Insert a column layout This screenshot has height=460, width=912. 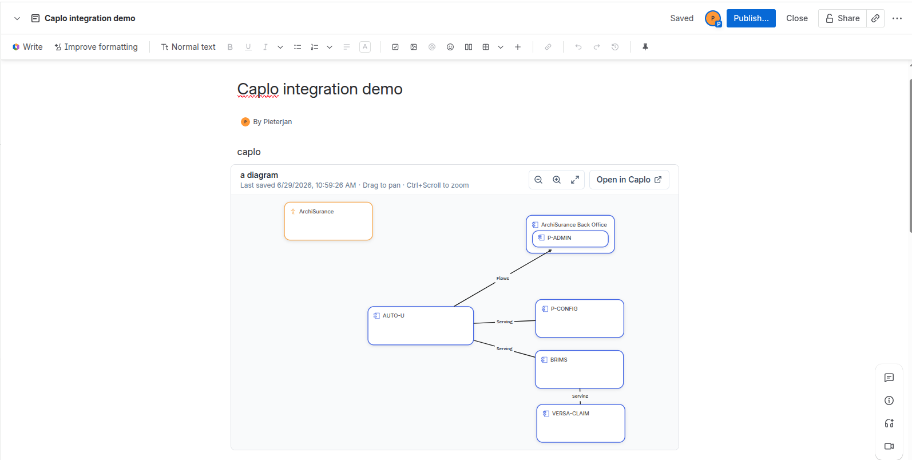(x=469, y=47)
